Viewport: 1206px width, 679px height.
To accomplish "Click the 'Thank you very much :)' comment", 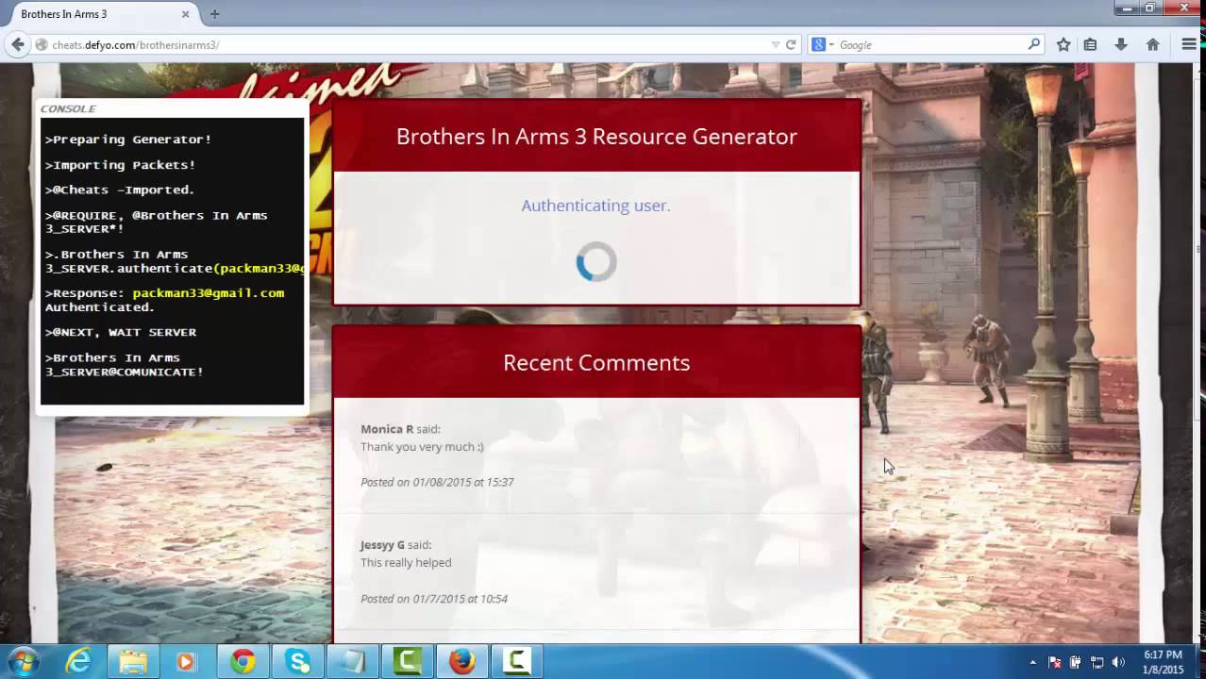I will [422, 447].
